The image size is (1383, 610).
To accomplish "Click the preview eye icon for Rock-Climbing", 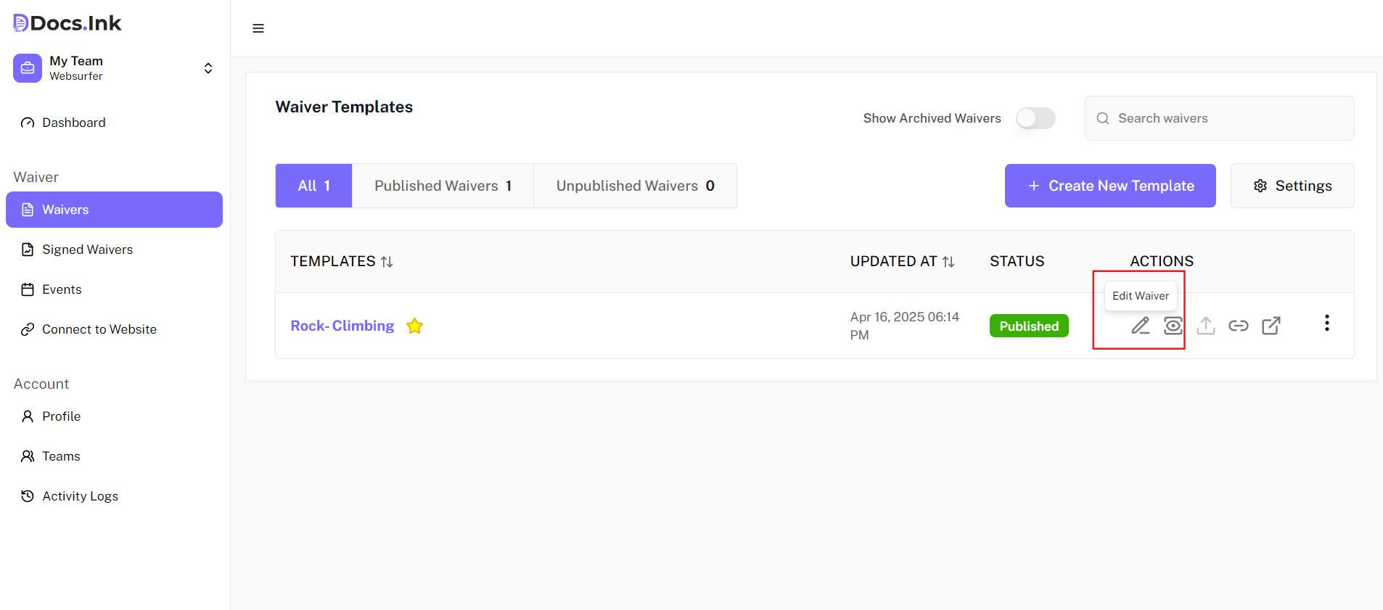I will point(1173,326).
